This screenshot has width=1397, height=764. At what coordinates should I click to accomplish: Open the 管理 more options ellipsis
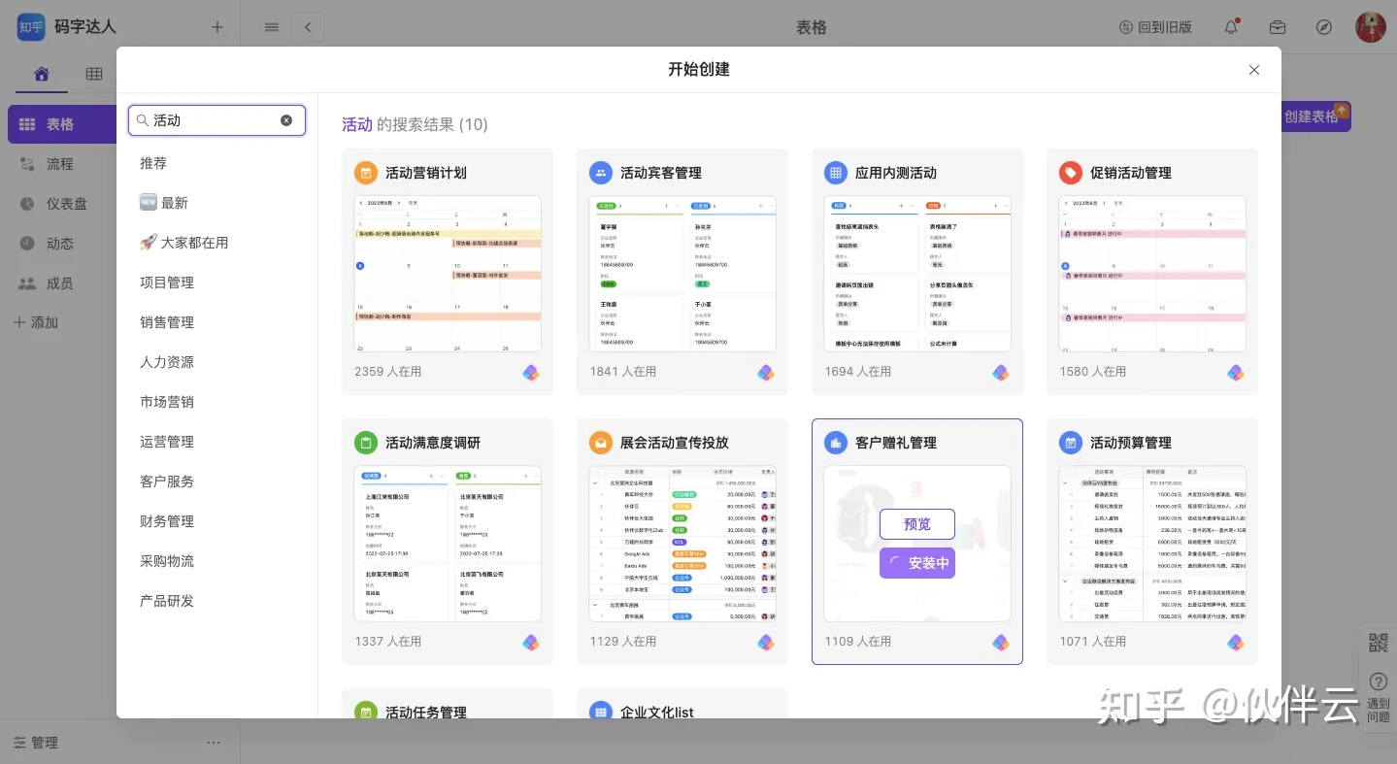click(x=214, y=743)
